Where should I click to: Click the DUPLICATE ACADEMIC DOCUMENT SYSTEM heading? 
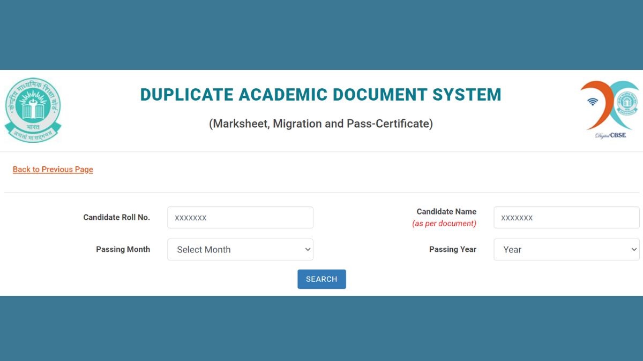pos(320,94)
